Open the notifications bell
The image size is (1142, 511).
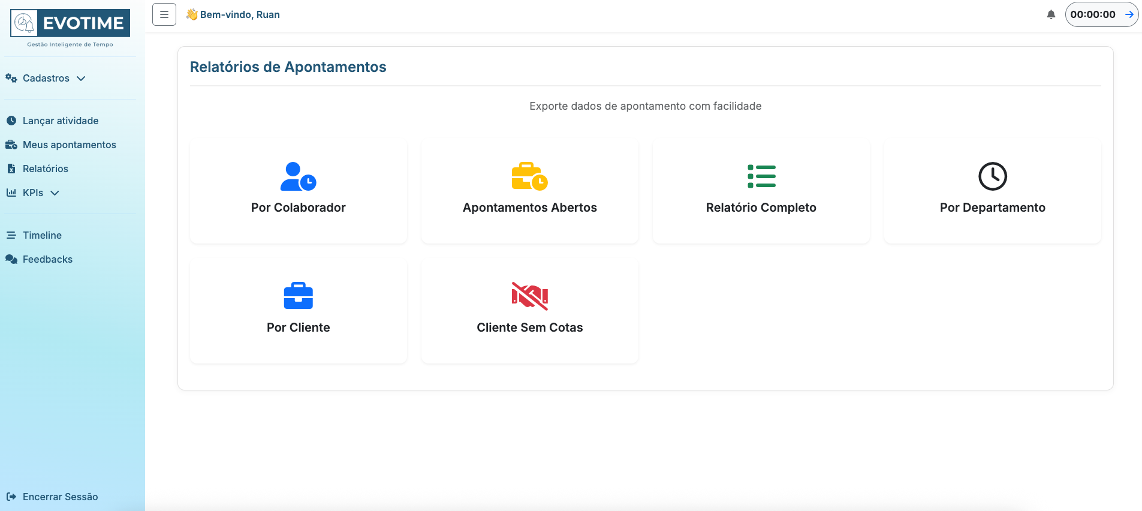coord(1051,14)
